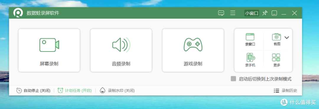Open 计划任务 (开启) scheduled task setting
Image resolution: width=319 pixels, height=109 pixels.
point(75,90)
